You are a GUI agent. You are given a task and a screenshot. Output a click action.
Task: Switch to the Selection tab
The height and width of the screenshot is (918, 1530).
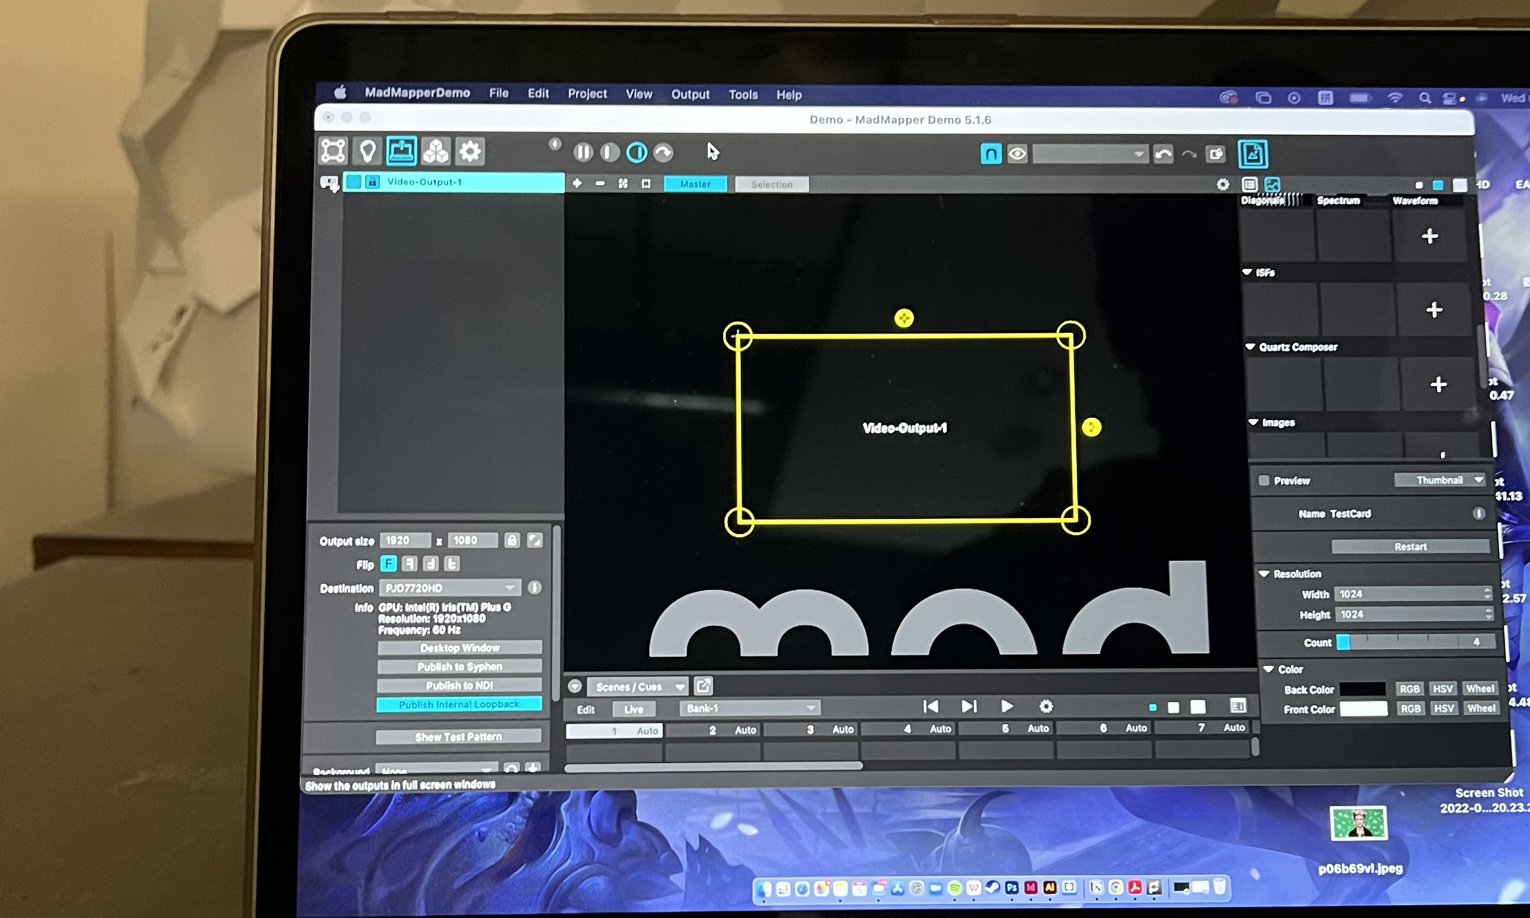tap(771, 185)
